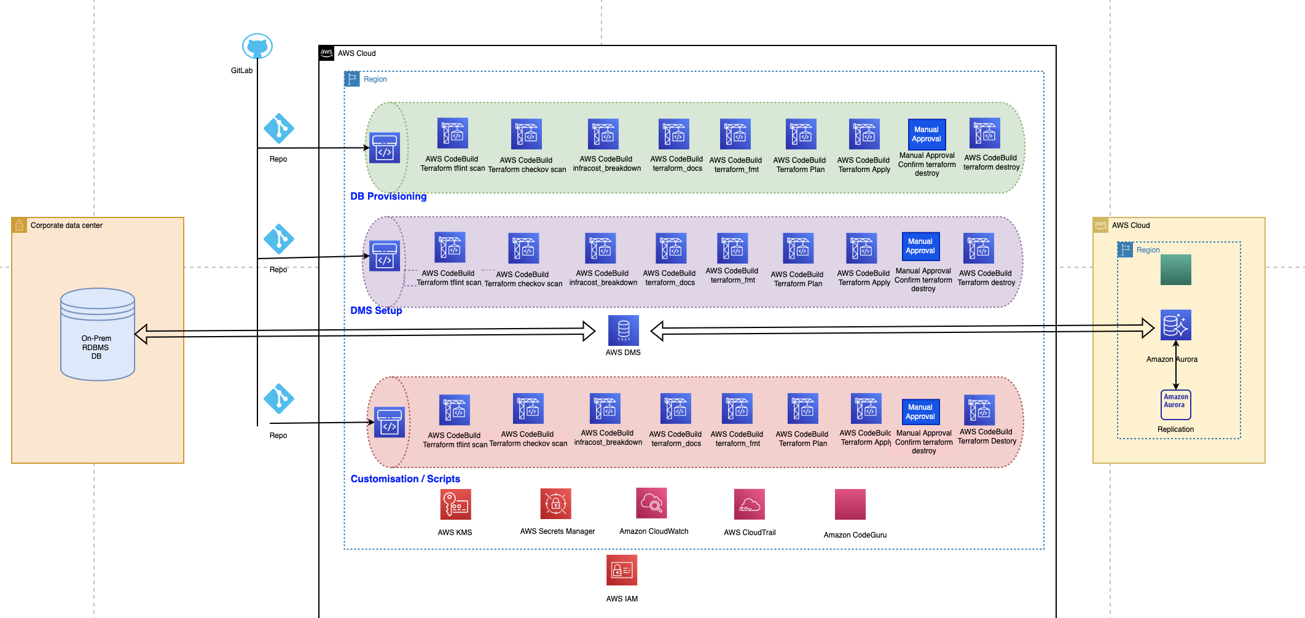Image resolution: width=1305 pixels, height=618 pixels.
Task: Click Terraform Plan CodeBuild icon in Customisation row
Action: click(803, 409)
